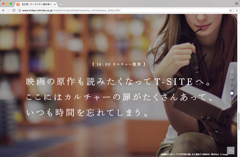Open a new browser tab

61,5
